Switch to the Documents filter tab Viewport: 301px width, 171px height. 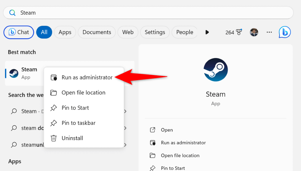click(x=97, y=32)
